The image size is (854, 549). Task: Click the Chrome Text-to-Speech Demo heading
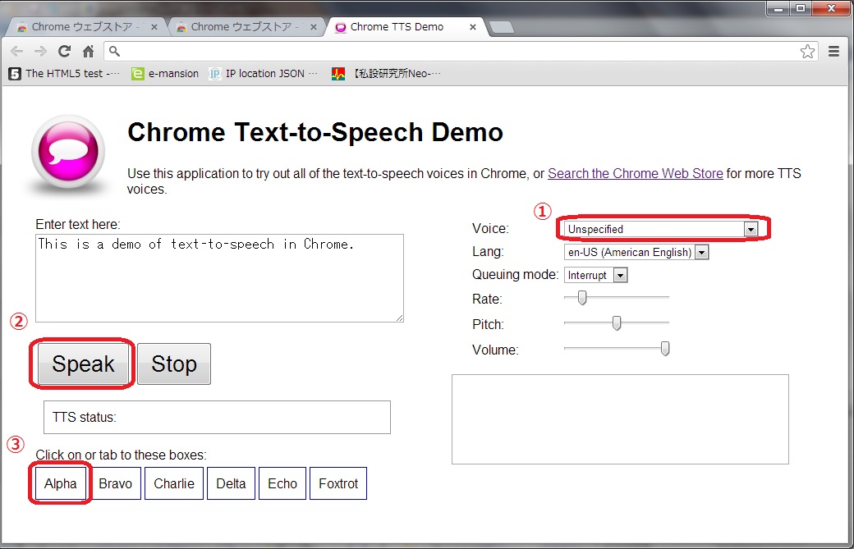click(x=315, y=132)
